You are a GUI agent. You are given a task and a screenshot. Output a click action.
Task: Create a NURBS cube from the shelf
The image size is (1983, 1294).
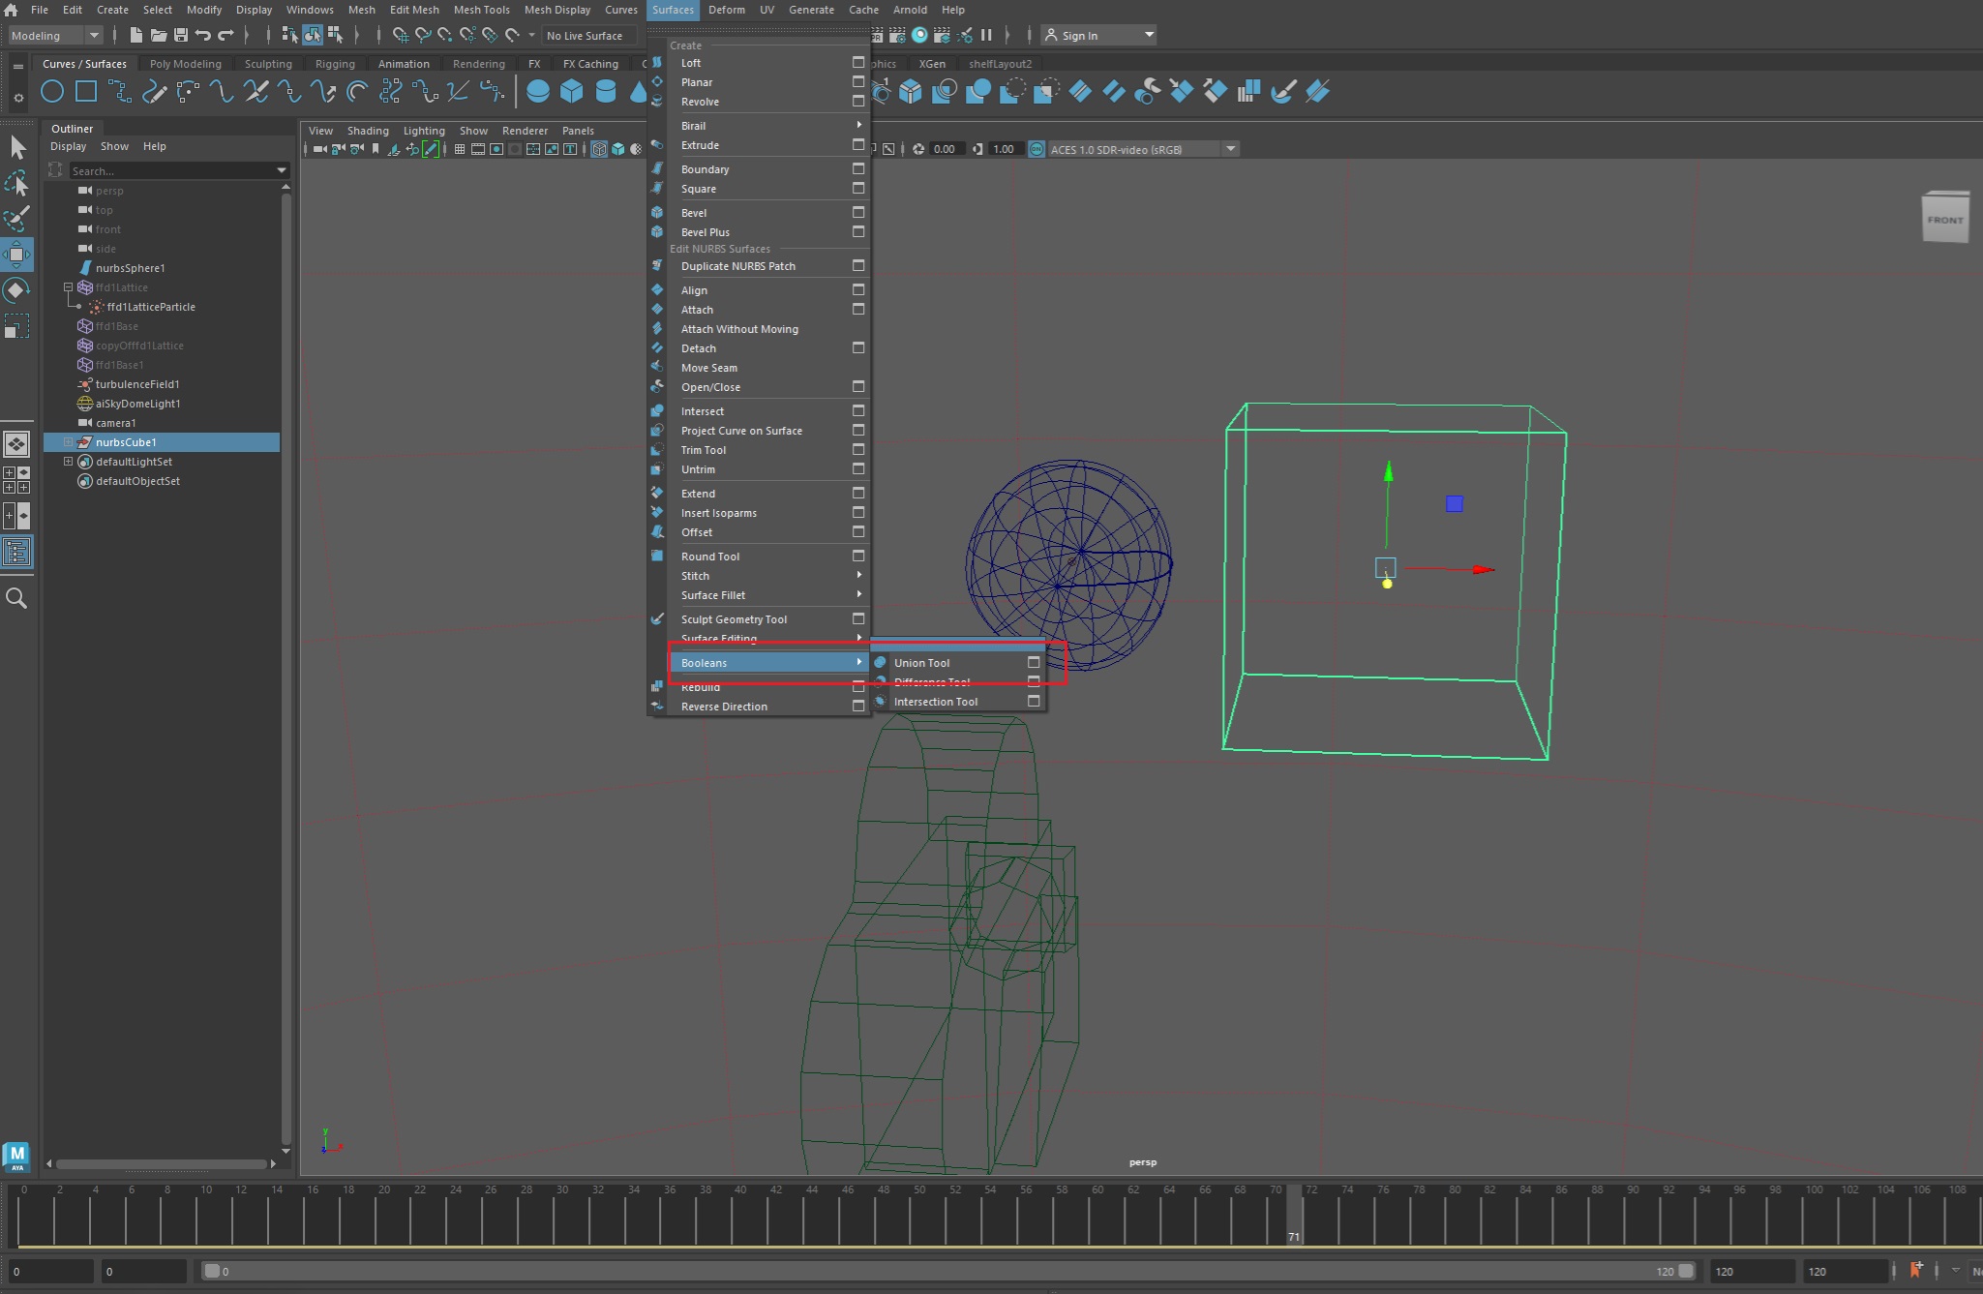[572, 92]
